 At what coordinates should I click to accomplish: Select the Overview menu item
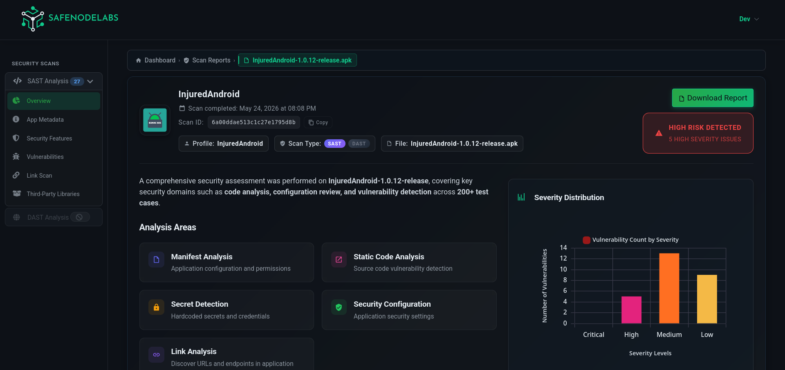pos(54,101)
